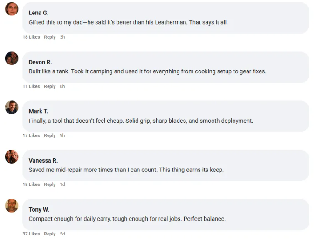This screenshot has height=242, width=316.
Task: View the 17 Likes on Mark's comment
Action: click(31, 135)
